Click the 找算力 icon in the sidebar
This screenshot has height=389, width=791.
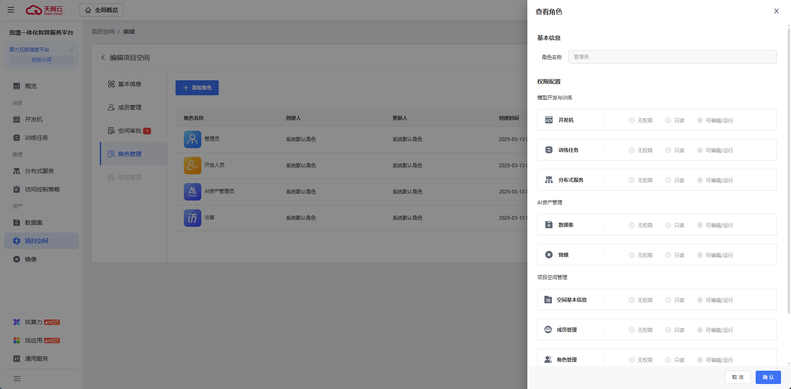coord(17,322)
